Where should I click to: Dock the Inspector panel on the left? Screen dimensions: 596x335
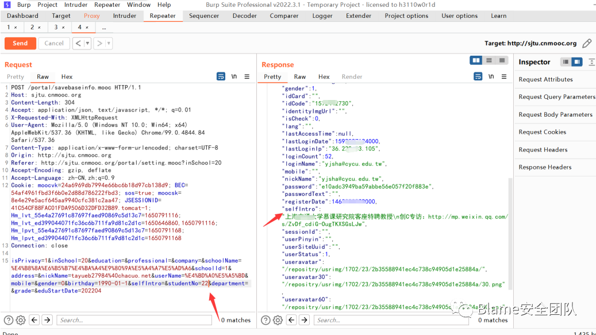pos(566,62)
